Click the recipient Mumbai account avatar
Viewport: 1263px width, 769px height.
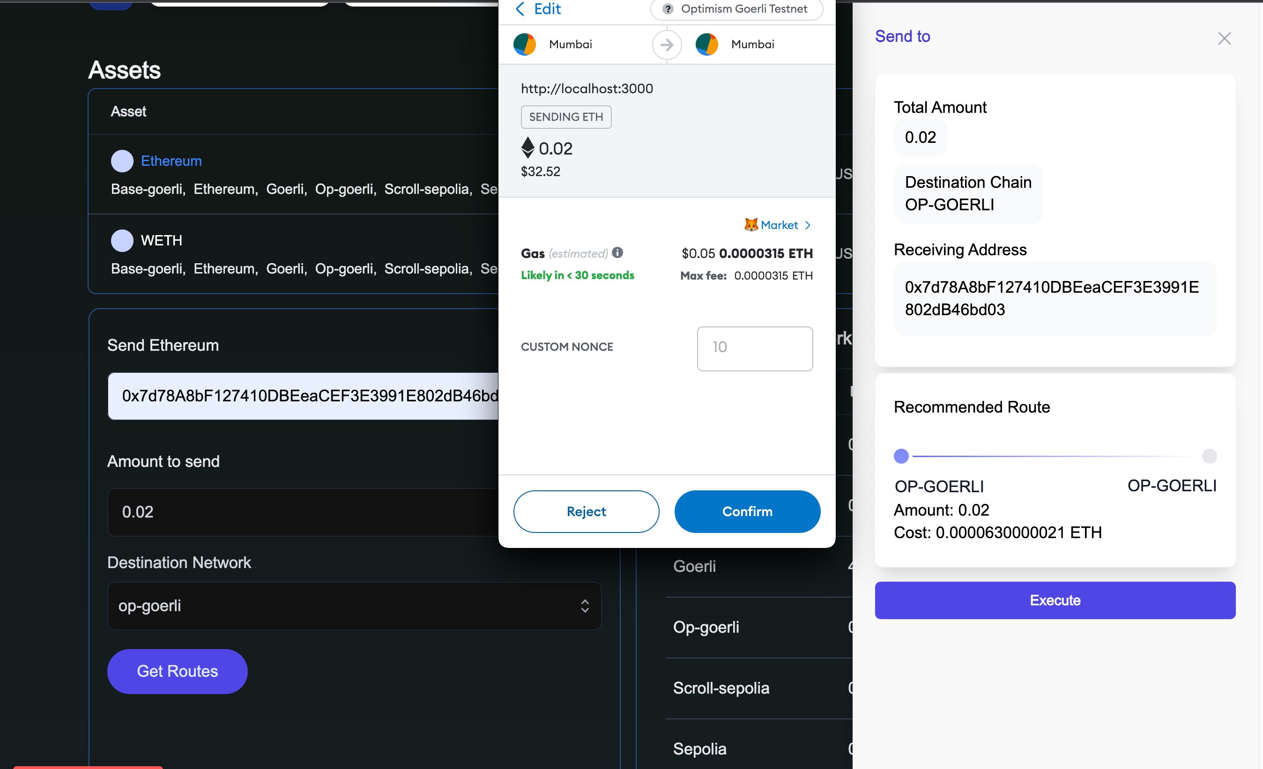(706, 44)
